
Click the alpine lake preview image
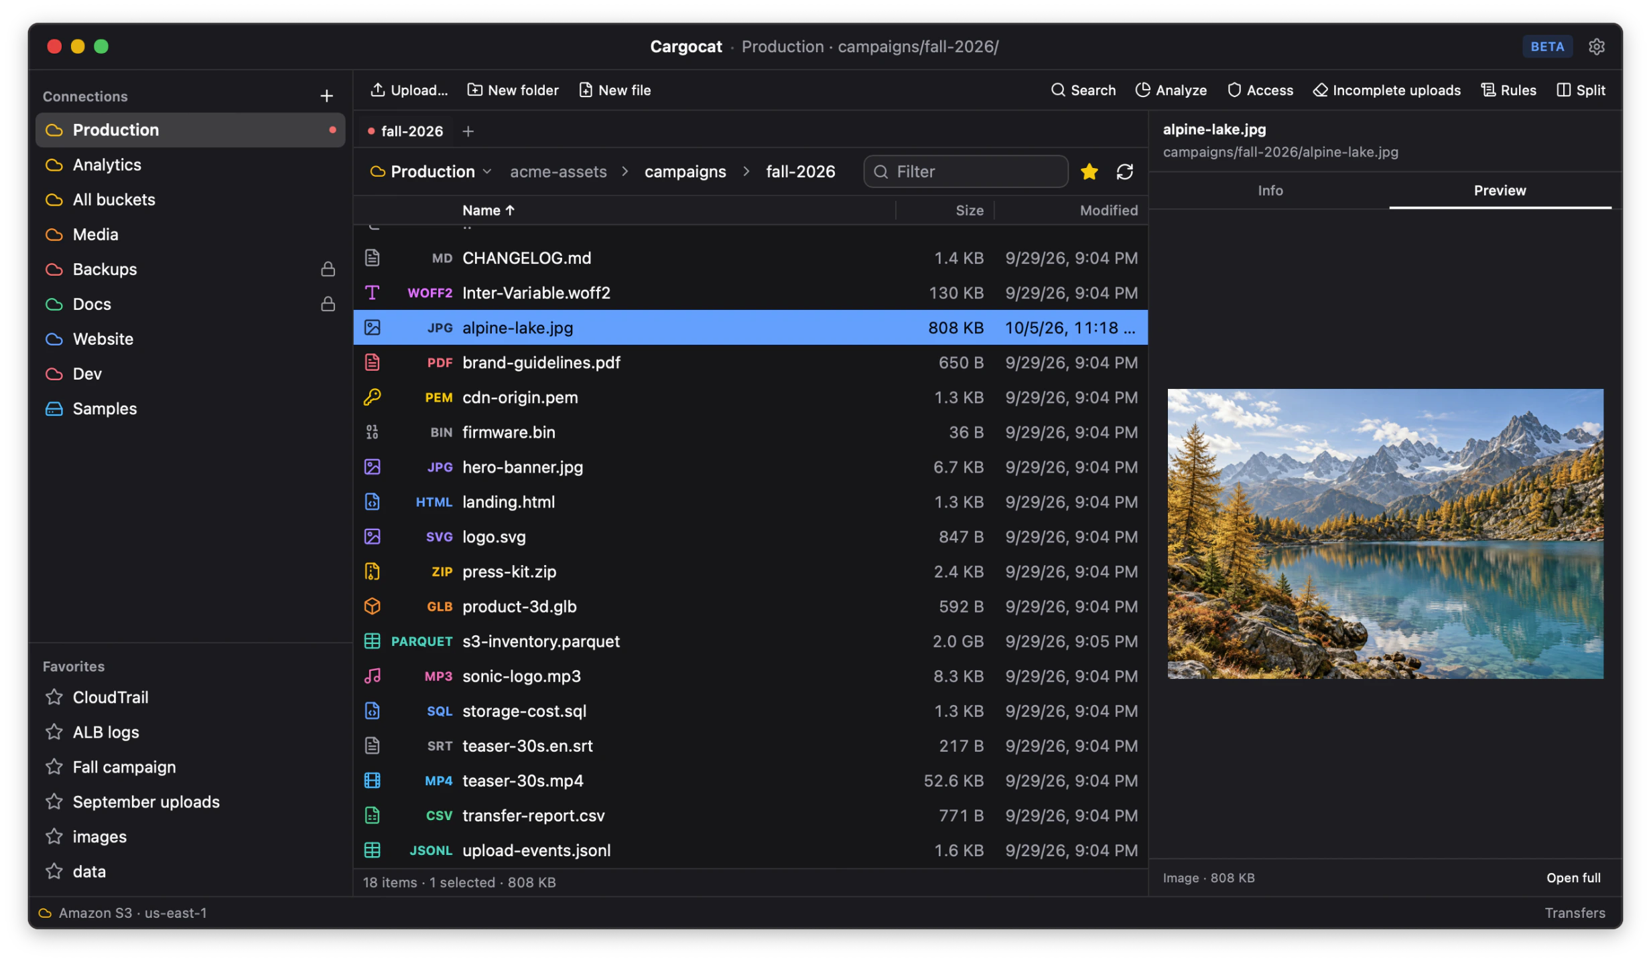pos(1385,534)
